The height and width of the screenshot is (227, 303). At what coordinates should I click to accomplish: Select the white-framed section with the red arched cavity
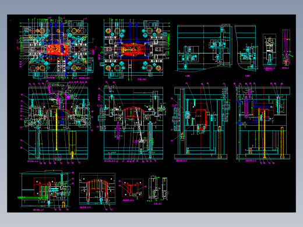pyautogui.click(x=97, y=189)
